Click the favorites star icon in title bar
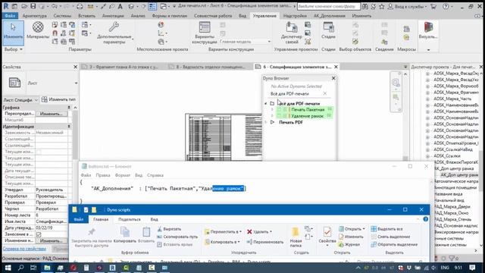The height and width of the screenshot is (273, 485). 382,6
